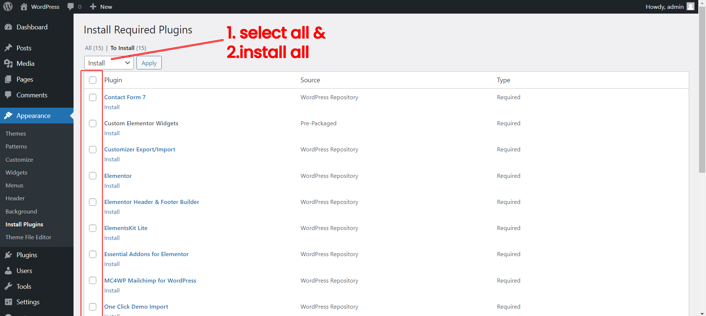The height and width of the screenshot is (316, 706).
Task: Open the comments bubble in admin bar
Action: [x=71, y=7]
